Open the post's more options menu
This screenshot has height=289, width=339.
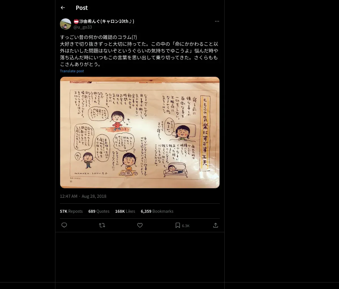217,21
